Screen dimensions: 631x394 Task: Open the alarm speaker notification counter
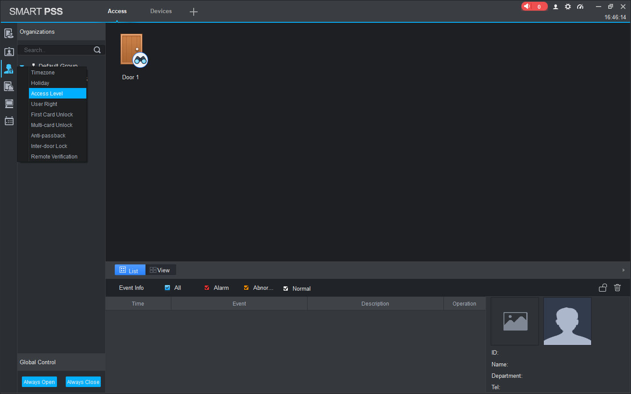tap(534, 7)
